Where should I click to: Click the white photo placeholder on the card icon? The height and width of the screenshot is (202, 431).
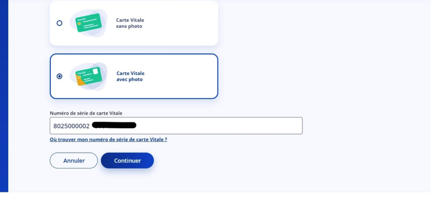point(95,71)
